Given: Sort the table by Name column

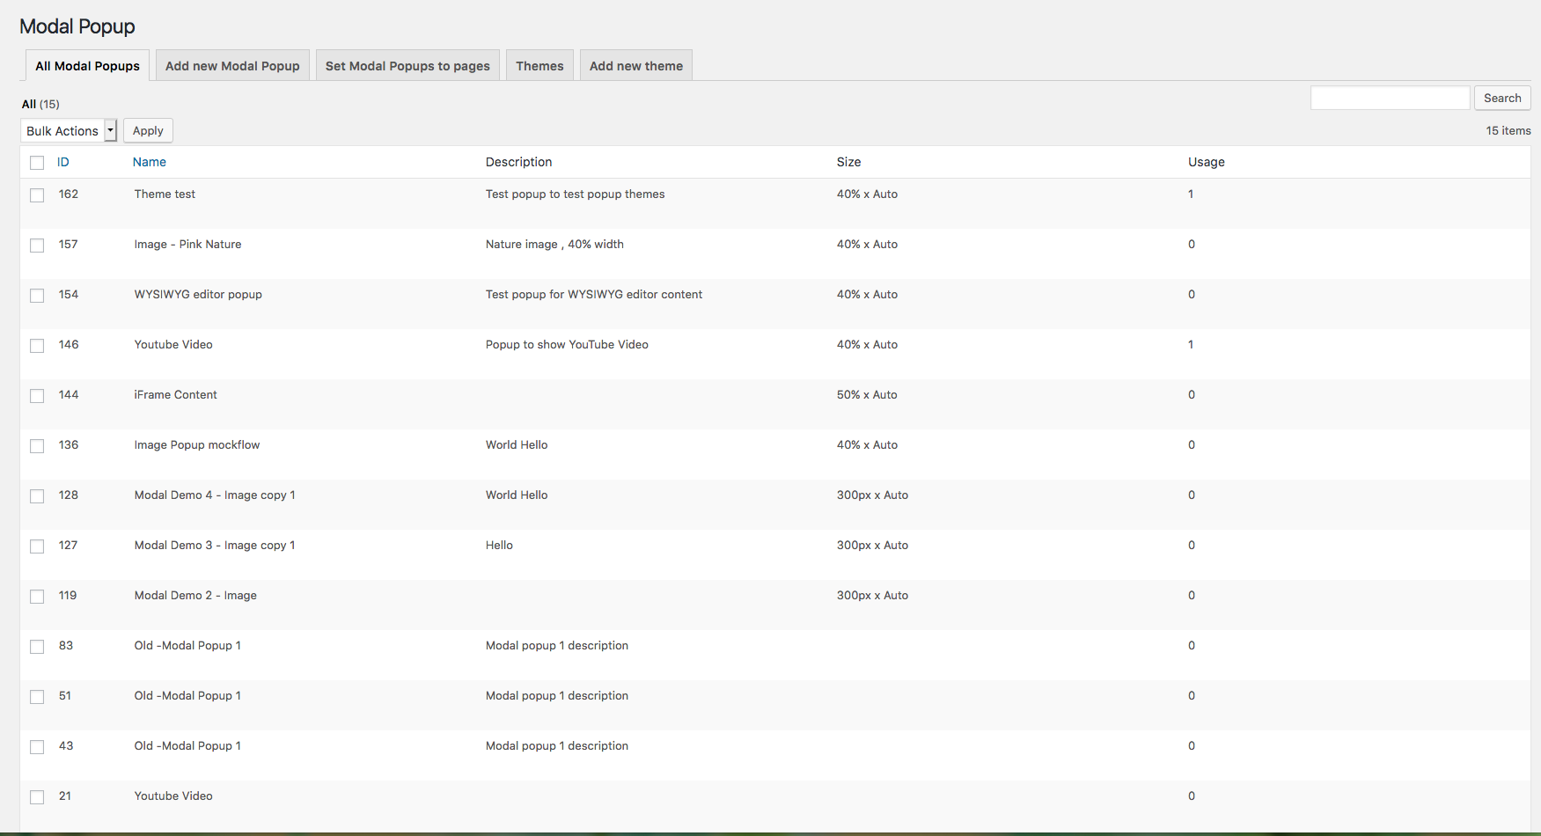Looking at the screenshot, I should (150, 162).
